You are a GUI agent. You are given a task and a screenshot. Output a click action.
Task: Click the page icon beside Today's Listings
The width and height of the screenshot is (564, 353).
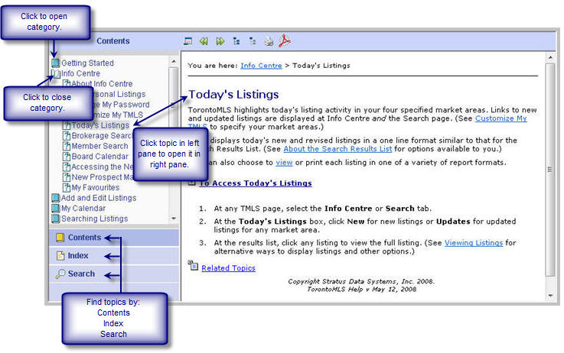[x=67, y=125]
